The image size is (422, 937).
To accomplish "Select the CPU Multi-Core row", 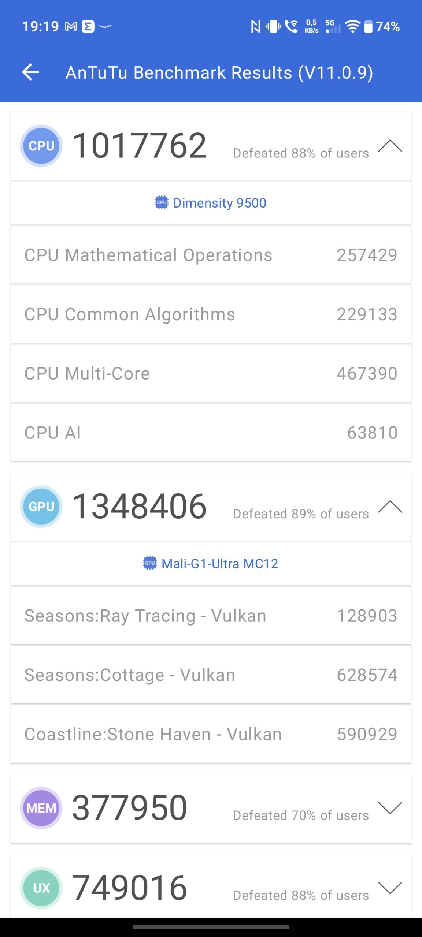I will (211, 373).
